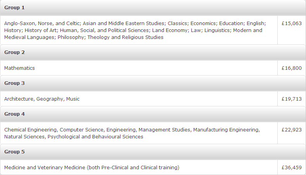Screen dimensions: 306x175
Task: Expand the Group 2 header bar
Action: (x=153, y=52)
